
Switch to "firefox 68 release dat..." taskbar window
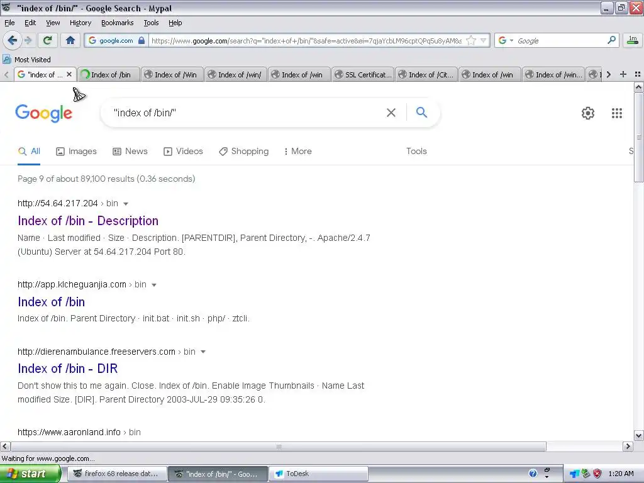(x=116, y=474)
